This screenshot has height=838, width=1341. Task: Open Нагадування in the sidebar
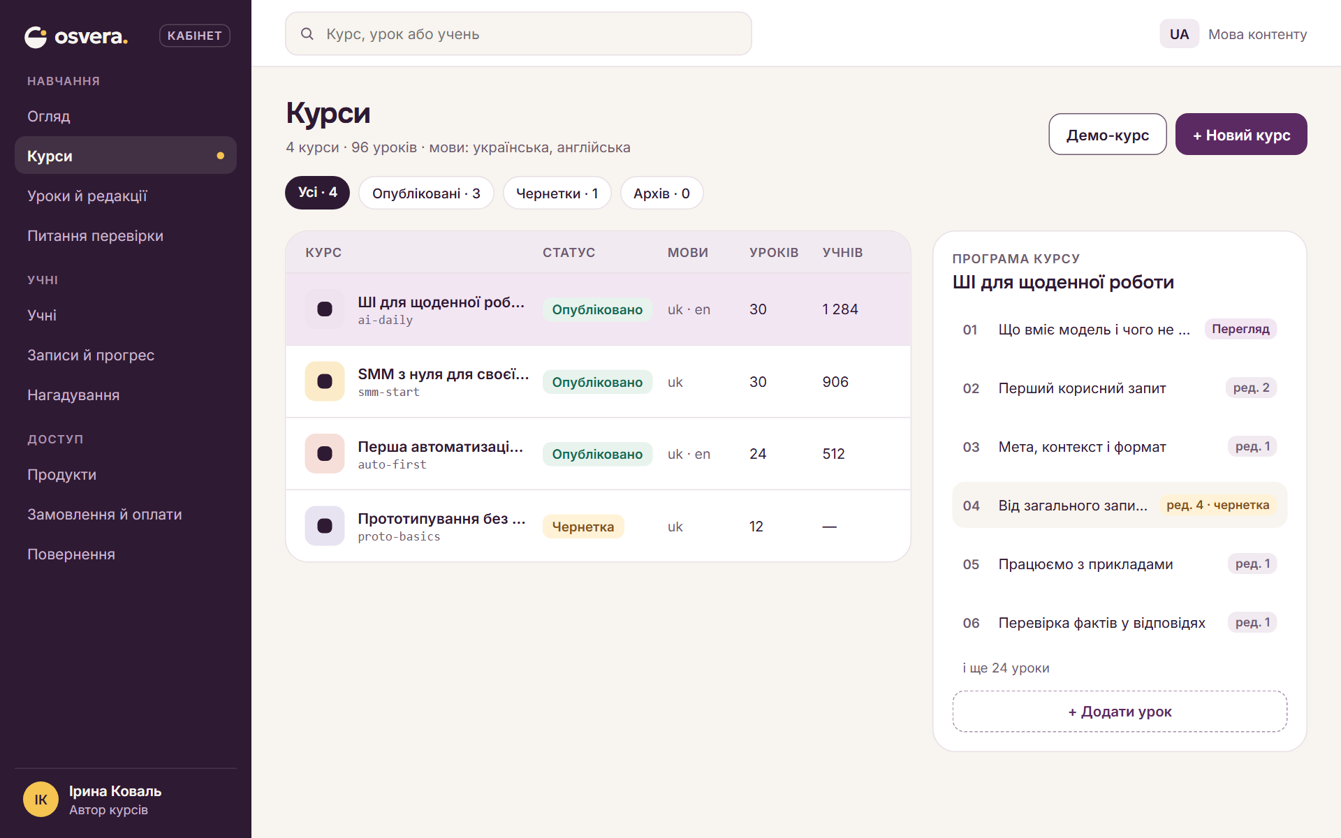(x=126, y=395)
